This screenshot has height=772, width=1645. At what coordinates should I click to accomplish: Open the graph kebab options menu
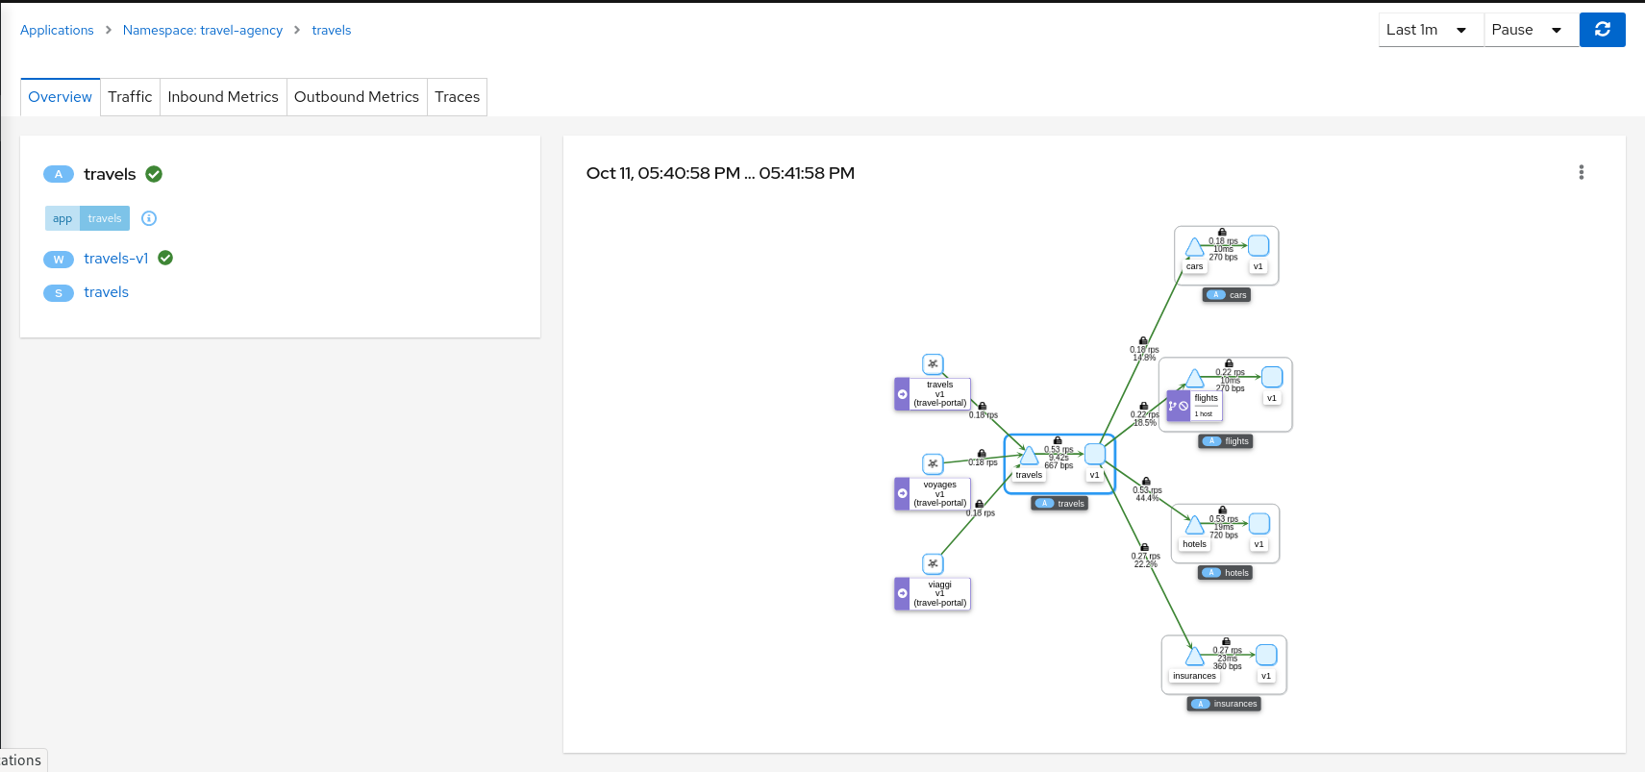(x=1581, y=172)
